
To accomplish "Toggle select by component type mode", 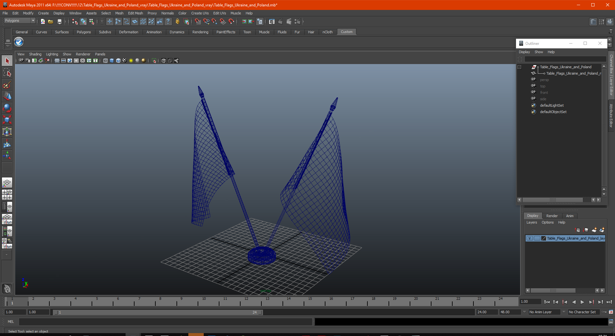I will [x=92, y=21].
